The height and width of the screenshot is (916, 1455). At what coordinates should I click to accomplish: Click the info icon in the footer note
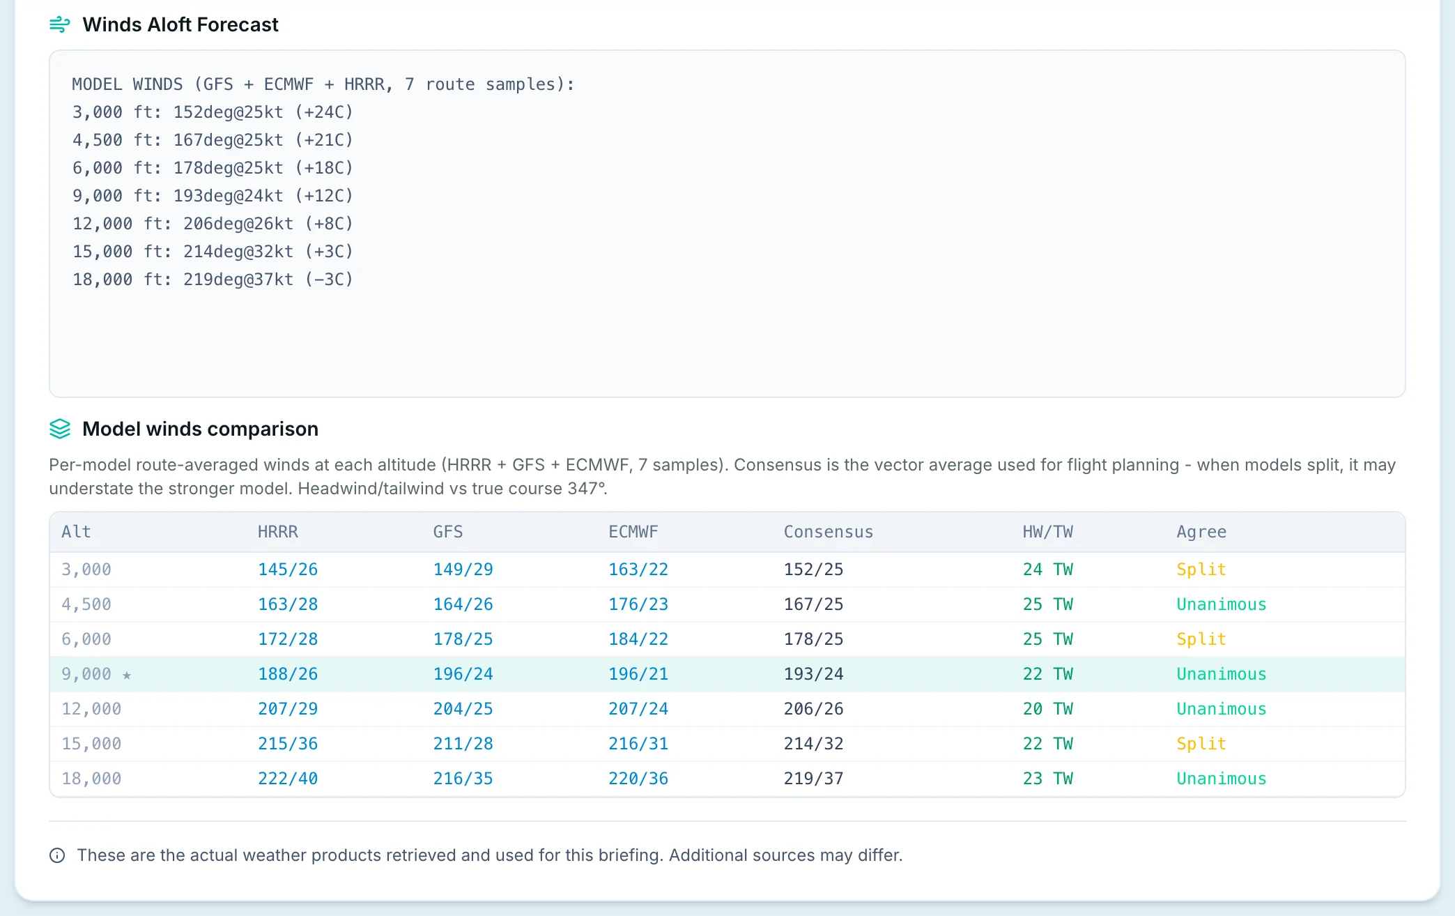[x=57, y=855]
